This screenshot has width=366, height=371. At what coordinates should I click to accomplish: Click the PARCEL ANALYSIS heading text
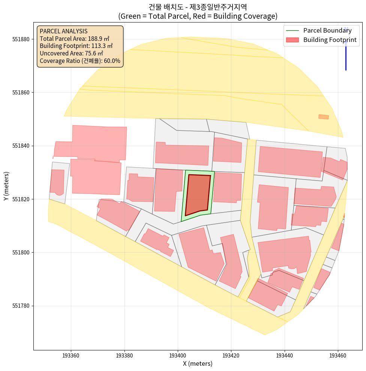63,31
